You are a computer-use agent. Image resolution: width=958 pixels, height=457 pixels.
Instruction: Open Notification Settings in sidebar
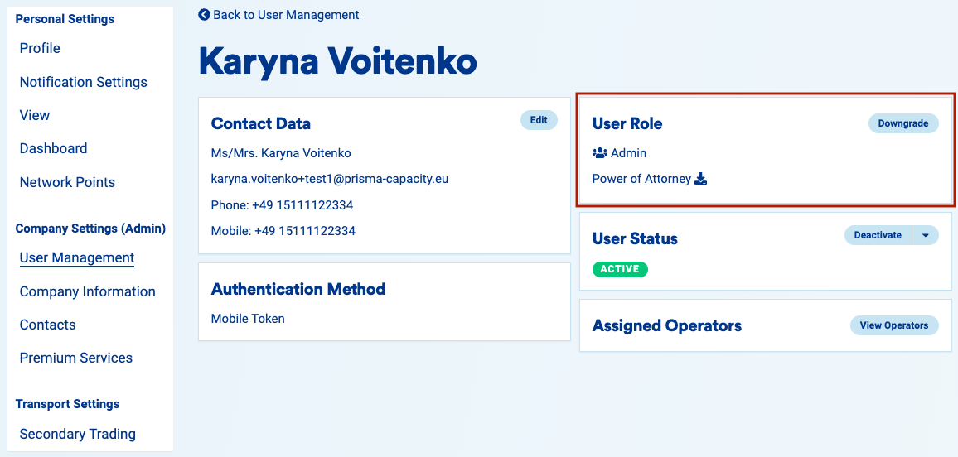click(x=83, y=82)
